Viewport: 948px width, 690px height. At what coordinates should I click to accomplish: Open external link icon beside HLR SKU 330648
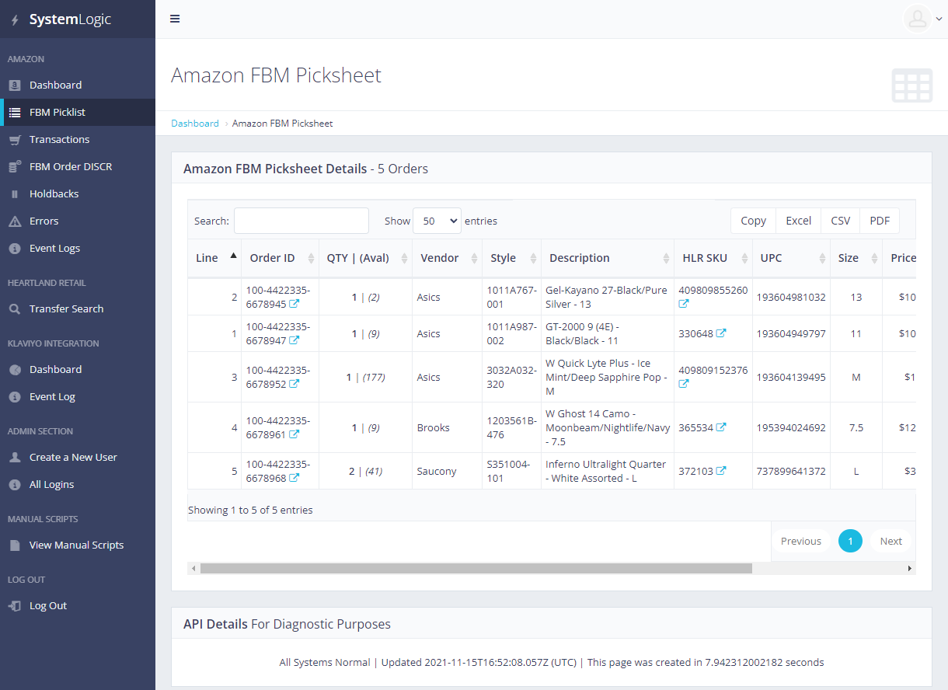click(721, 333)
